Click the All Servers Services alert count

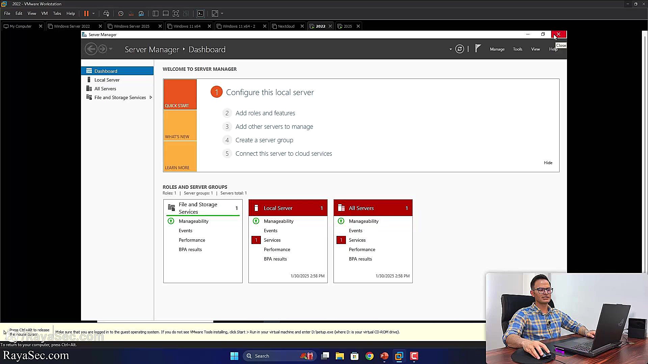tap(341, 240)
